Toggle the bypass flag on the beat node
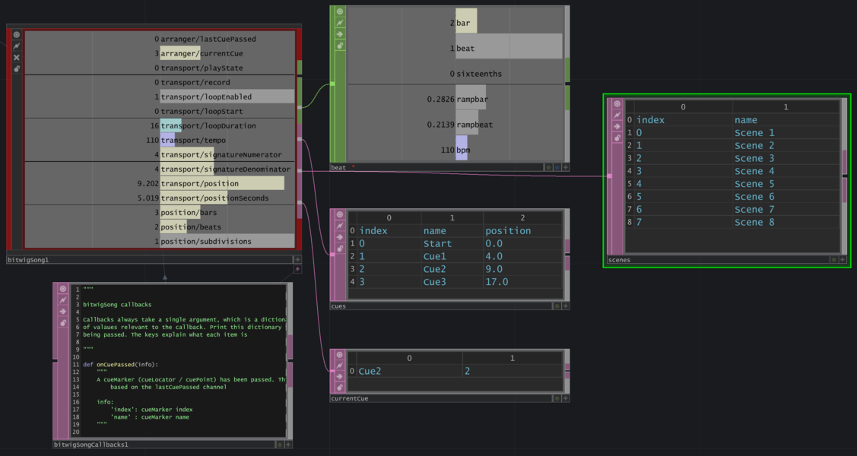 [x=340, y=23]
